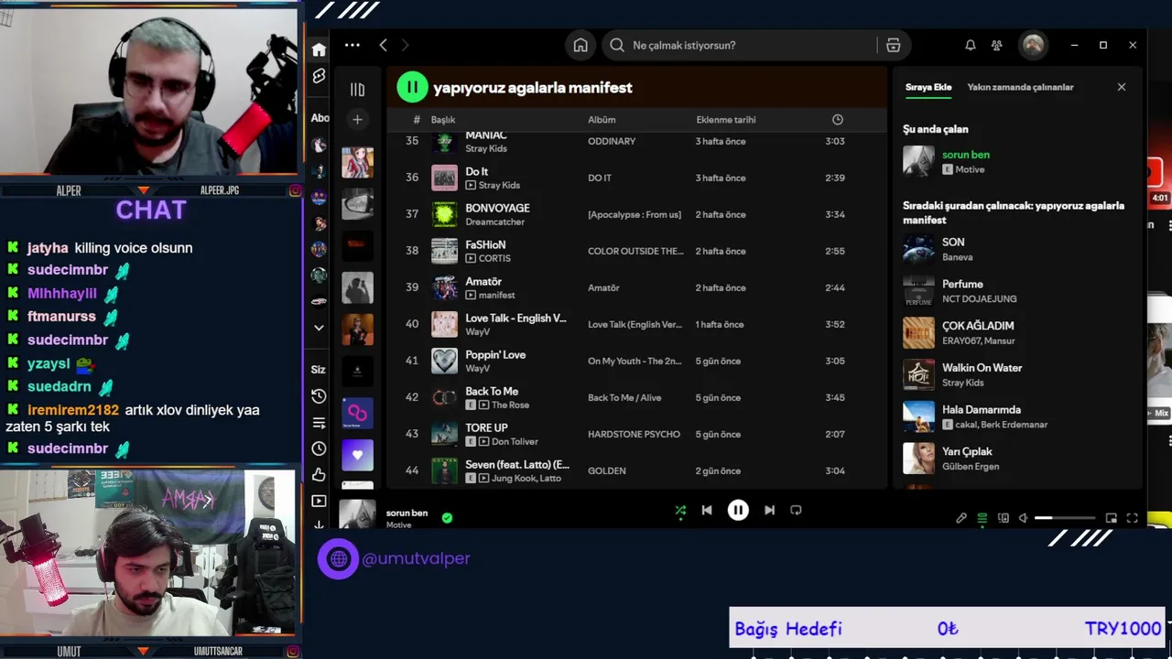Toggle shuffle in player bar
The image size is (1172, 659).
tap(680, 511)
